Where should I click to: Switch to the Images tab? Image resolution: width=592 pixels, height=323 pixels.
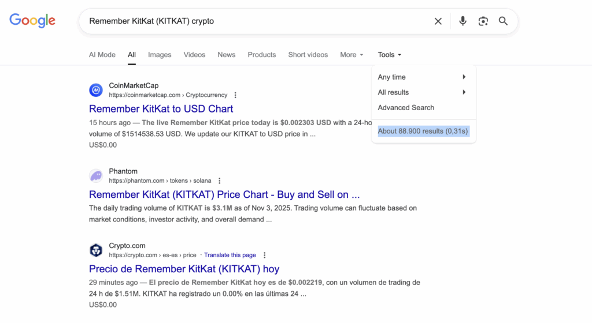160,55
